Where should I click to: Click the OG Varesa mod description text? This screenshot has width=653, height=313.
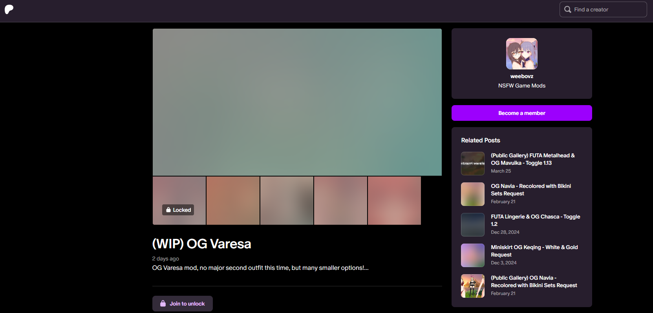pos(260,268)
